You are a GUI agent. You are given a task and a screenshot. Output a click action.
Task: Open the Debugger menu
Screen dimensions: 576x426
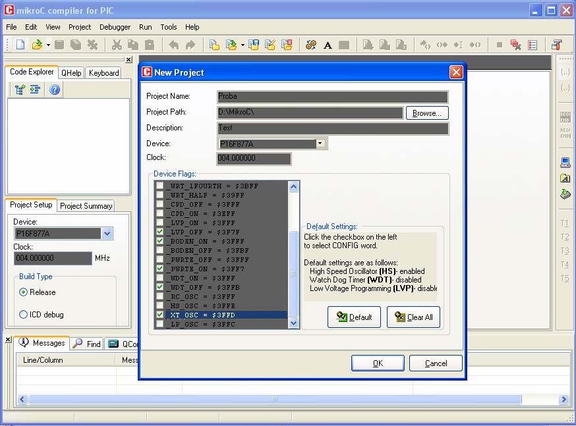coord(115,27)
